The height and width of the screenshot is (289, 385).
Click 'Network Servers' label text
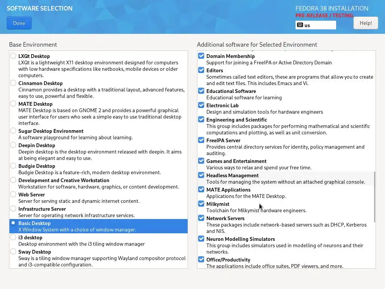(226, 219)
